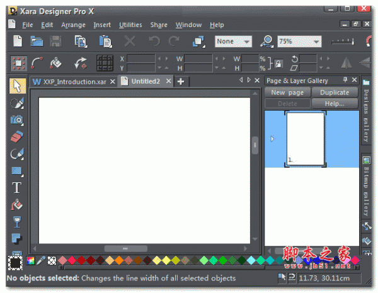Toggle the no-color transparent swatch
The height and width of the screenshot is (293, 378).
[x=52, y=260]
